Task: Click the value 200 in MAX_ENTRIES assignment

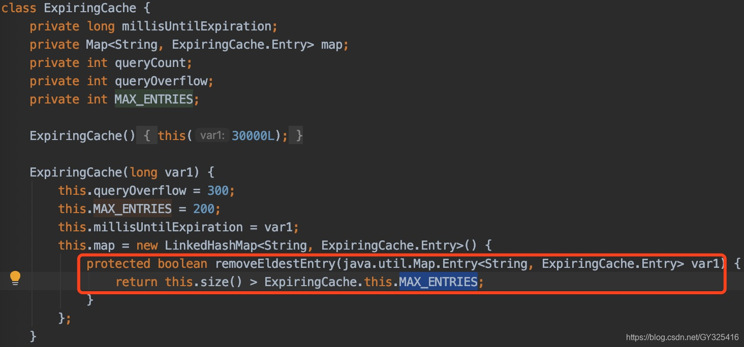Action: tap(204, 209)
